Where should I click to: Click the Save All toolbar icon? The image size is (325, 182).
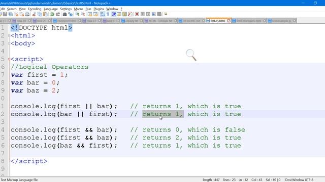[11, 14]
